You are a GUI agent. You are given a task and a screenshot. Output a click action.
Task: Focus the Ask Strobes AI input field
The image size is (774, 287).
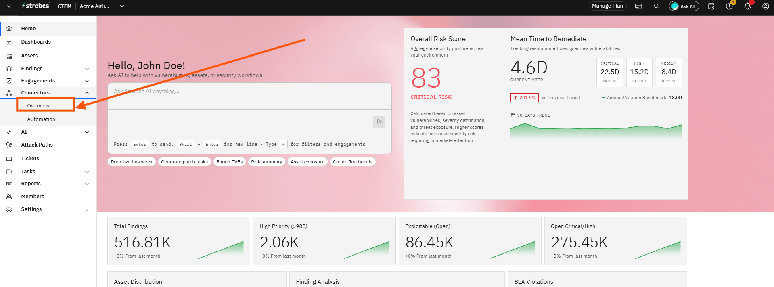coord(249,96)
